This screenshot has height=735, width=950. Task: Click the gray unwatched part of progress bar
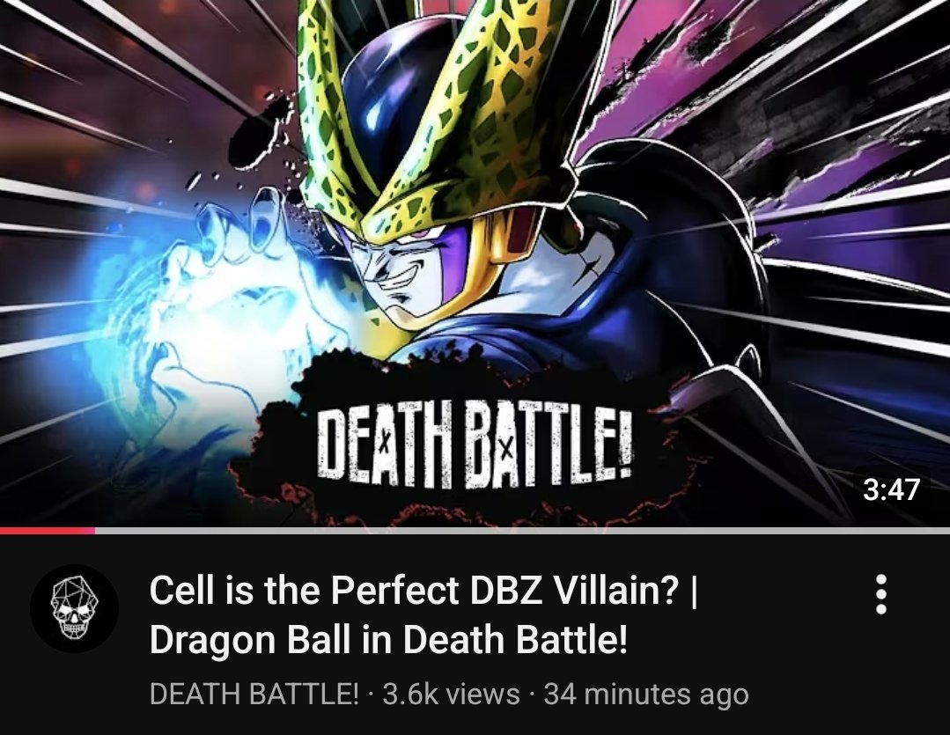click(x=522, y=530)
